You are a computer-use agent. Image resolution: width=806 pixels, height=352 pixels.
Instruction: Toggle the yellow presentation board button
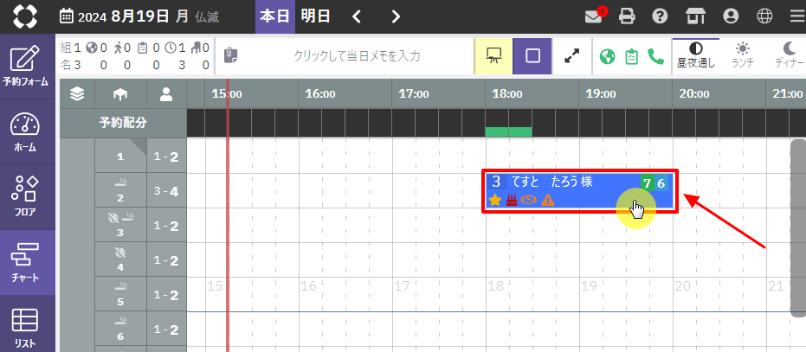coord(493,56)
